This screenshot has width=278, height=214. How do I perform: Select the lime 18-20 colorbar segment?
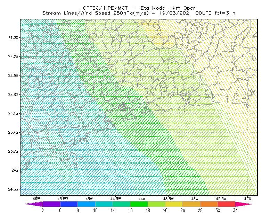[156, 204]
